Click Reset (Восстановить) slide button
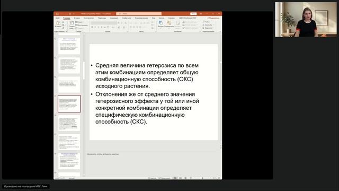The width and height of the screenshot is (339, 191). pos(82,25)
